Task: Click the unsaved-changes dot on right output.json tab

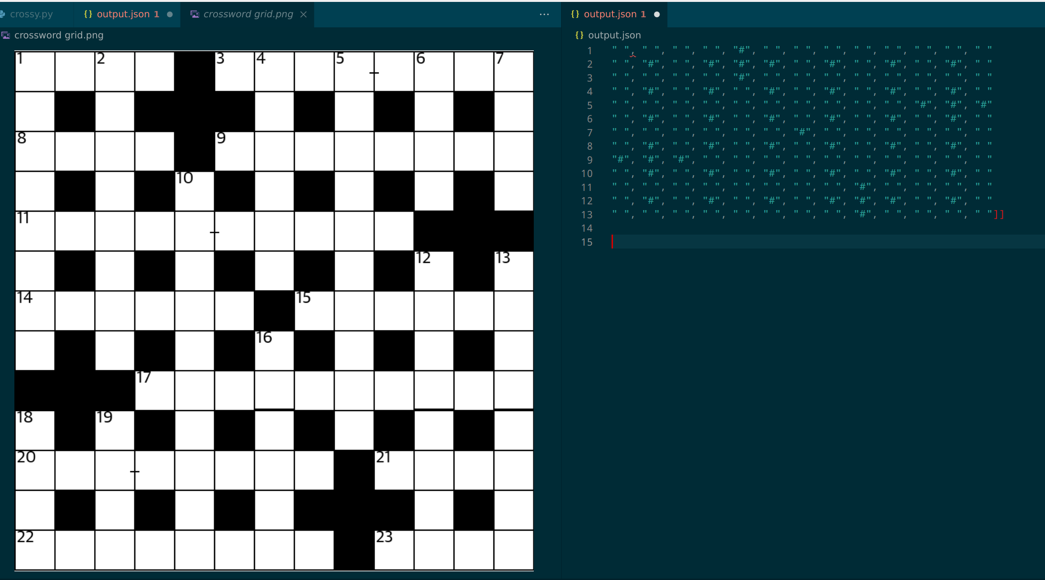Action: tap(657, 14)
